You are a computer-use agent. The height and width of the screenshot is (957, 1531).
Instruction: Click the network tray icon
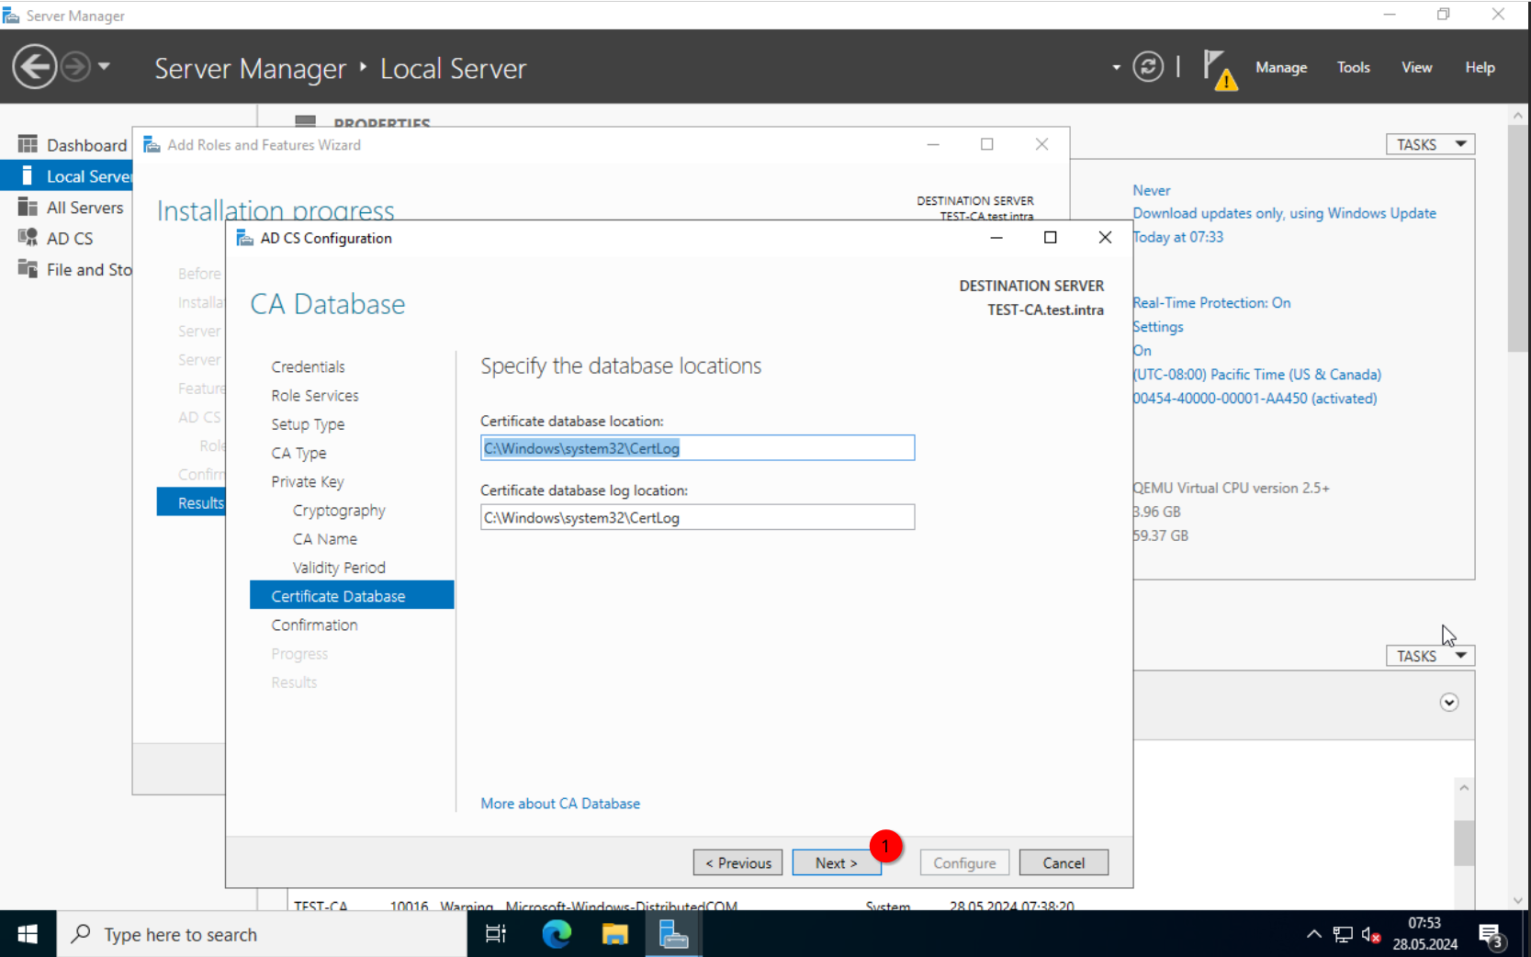[x=1343, y=935]
